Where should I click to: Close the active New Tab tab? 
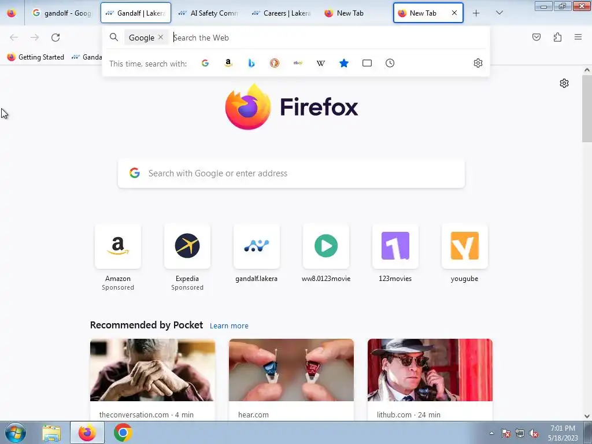click(454, 13)
